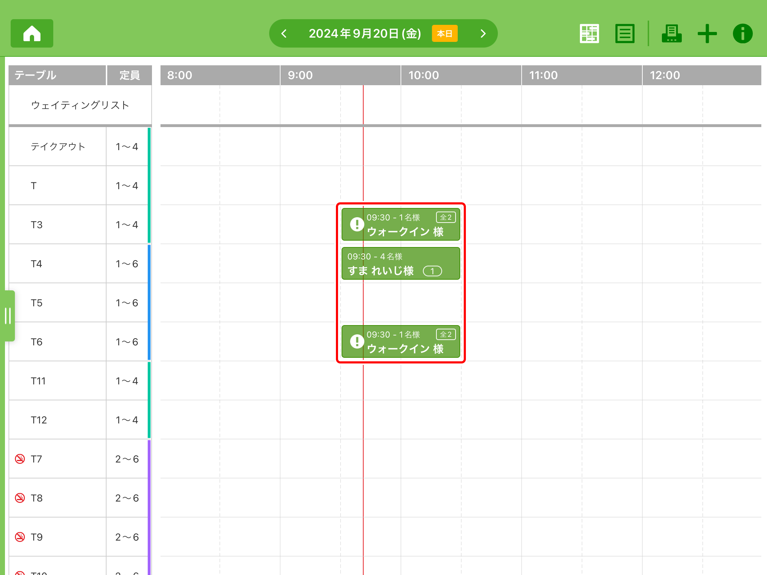Open the info icon

pos(742,33)
